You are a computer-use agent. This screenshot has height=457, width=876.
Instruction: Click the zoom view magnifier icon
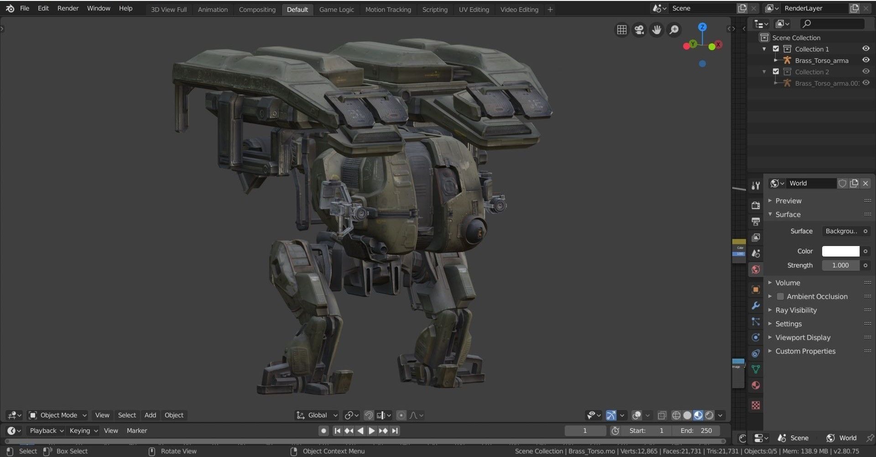point(674,30)
